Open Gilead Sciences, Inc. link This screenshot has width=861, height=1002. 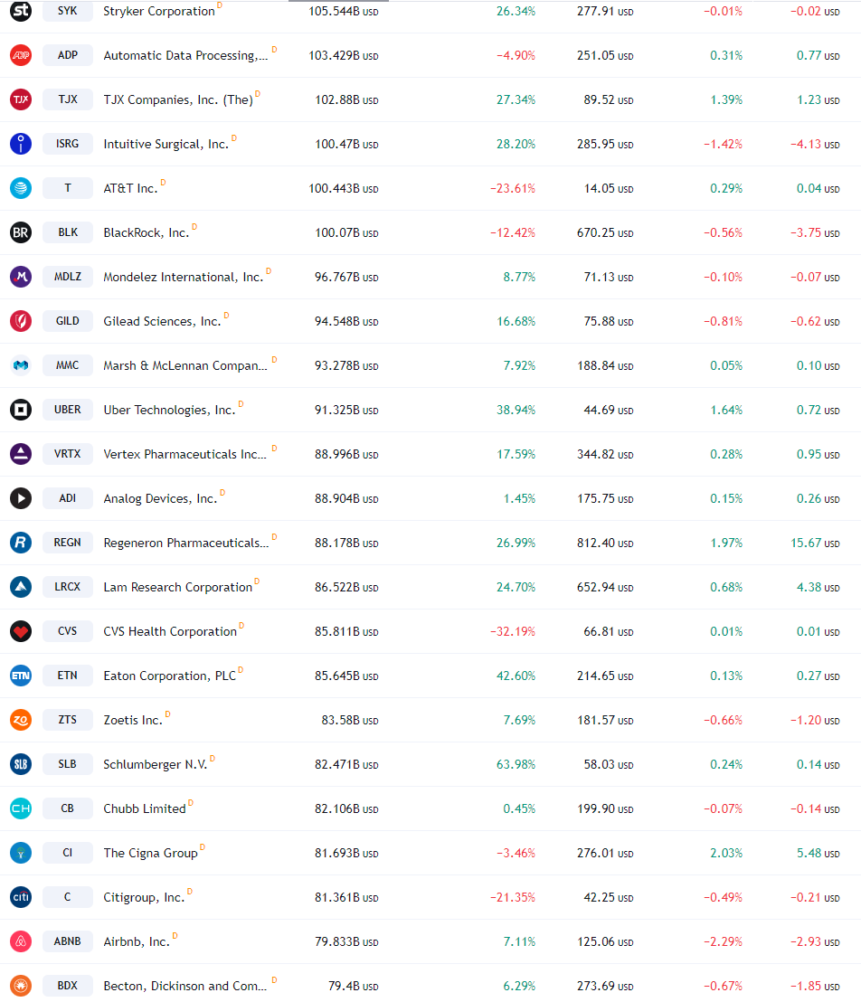(x=163, y=321)
